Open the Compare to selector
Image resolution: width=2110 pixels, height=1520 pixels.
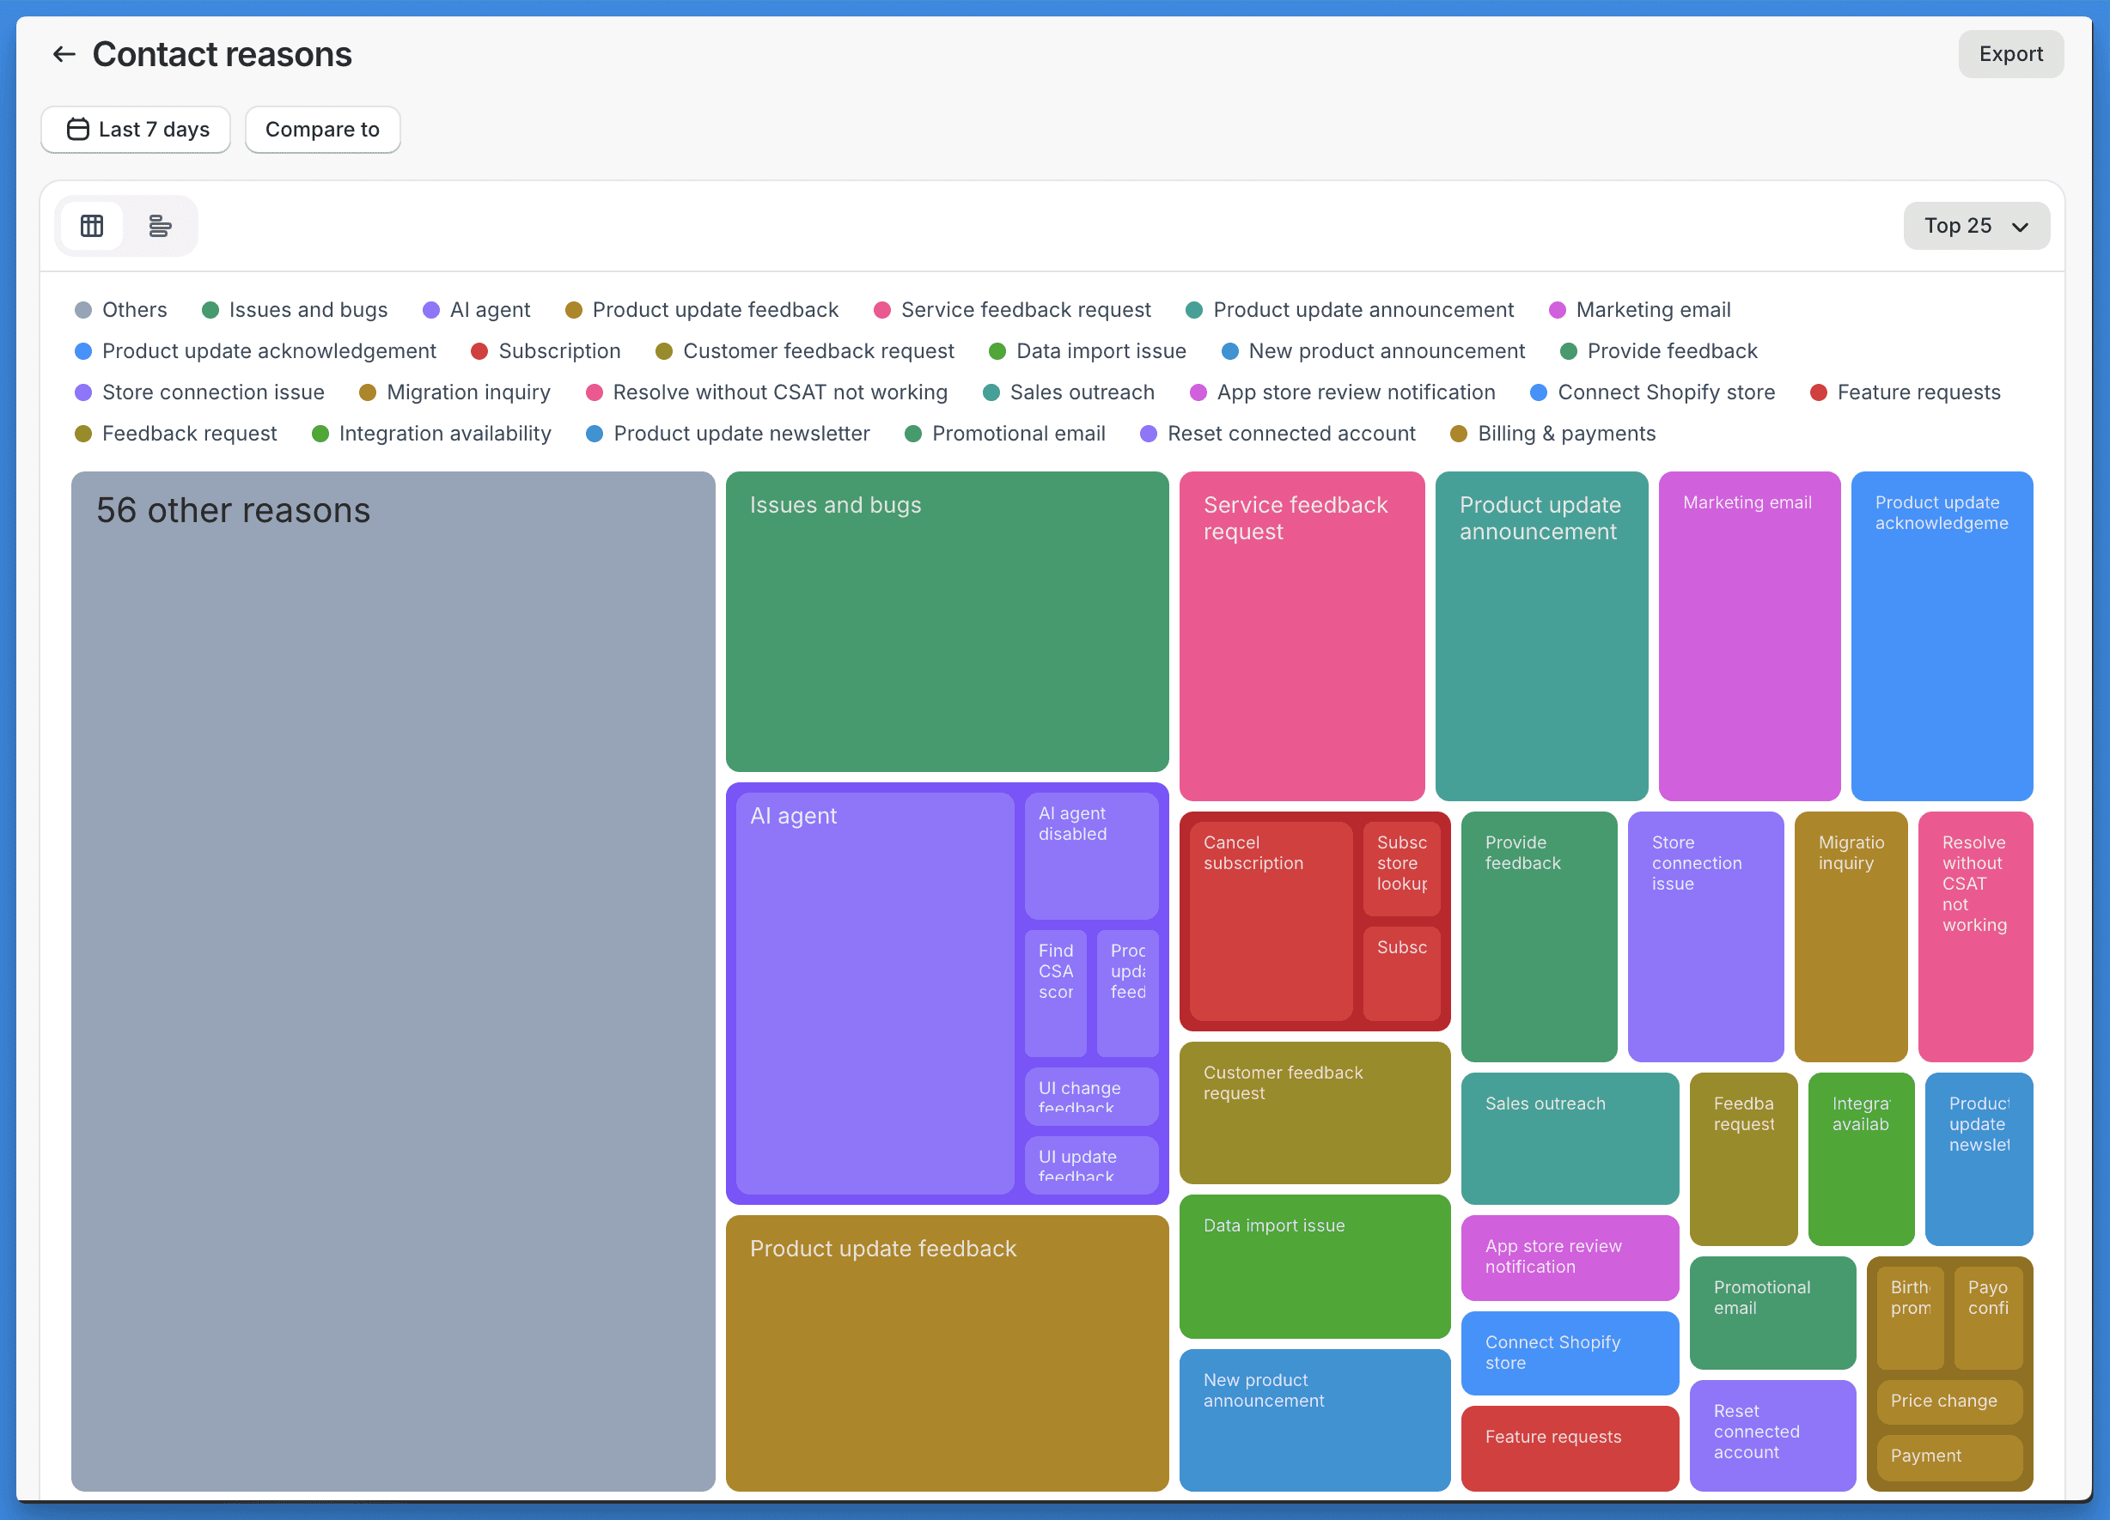point(322,129)
